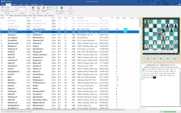181x113 pixels.
Task: Jump to game start with first-move arrow
Action: click(x=148, y=59)
